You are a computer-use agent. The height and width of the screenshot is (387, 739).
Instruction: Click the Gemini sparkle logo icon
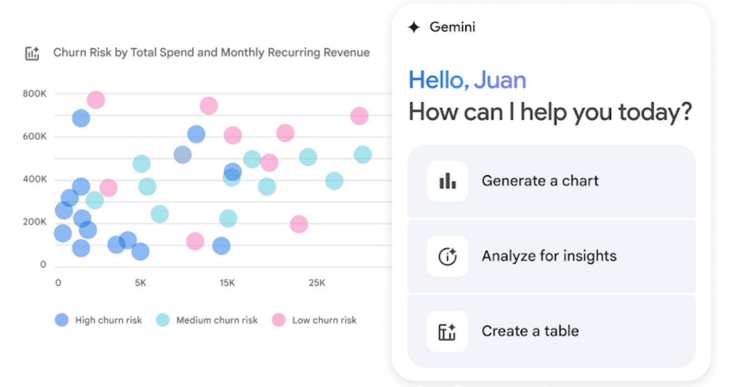tap(414, 27)
